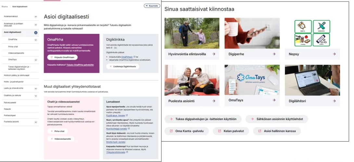This screenshot has height=162, width=354.
Task: Click external-link icon on Asioi hallinnon kanssa
Action: click(259, 131)
